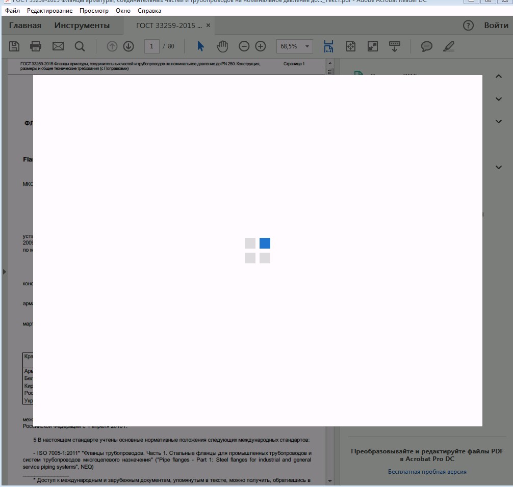Click the document vertical scrollbar down arrow
Image resolution: width=513 pixels, height=487 pixels.
[329, 481]
